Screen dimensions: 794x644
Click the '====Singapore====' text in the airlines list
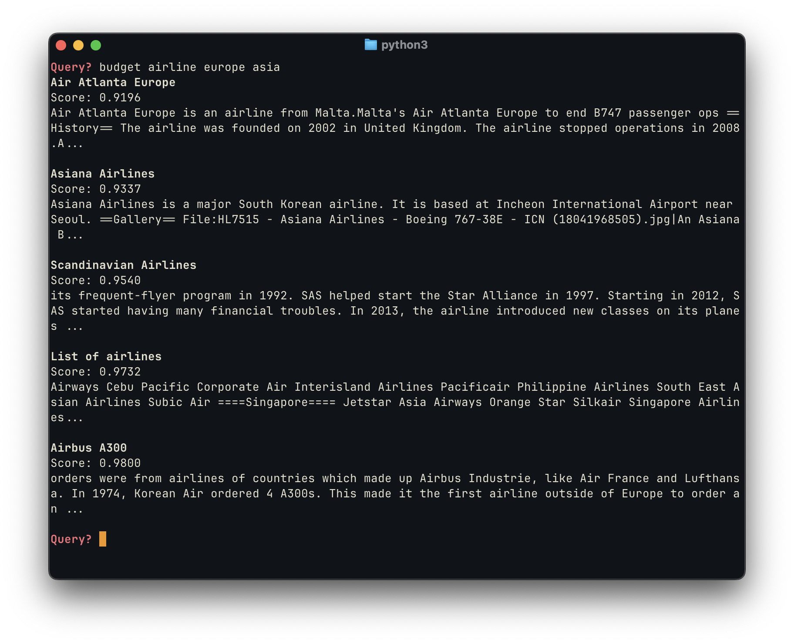(x=276, y=402)
